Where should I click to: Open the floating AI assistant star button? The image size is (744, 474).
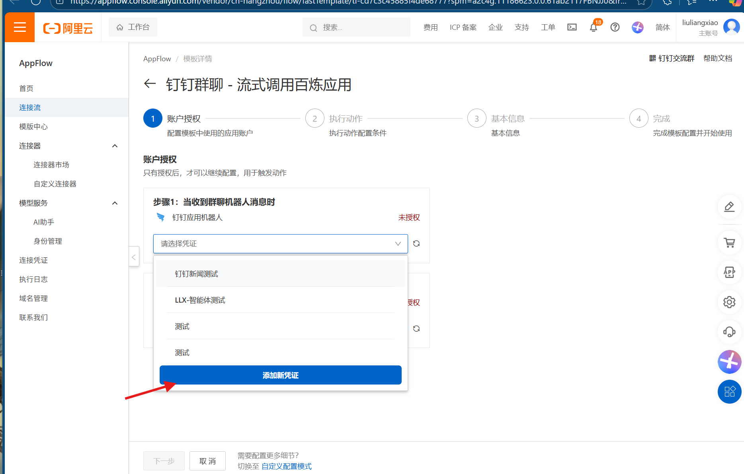(730, 362)
